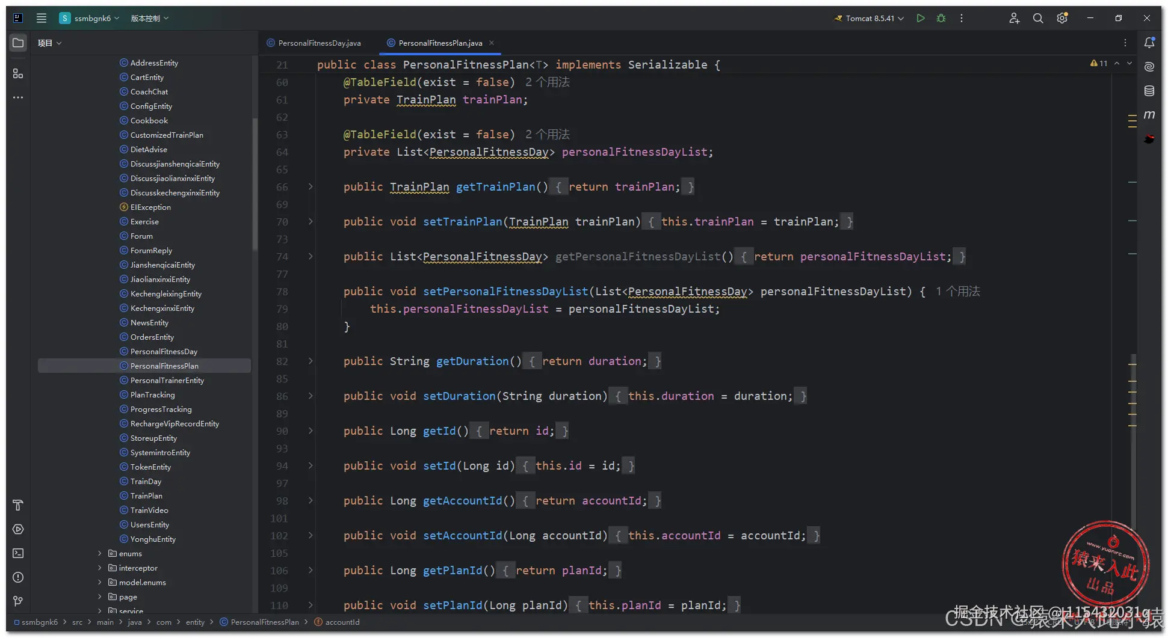Open the 版本控制 dropdown menu
1168x638 pixels.
(x=150, y=18)
